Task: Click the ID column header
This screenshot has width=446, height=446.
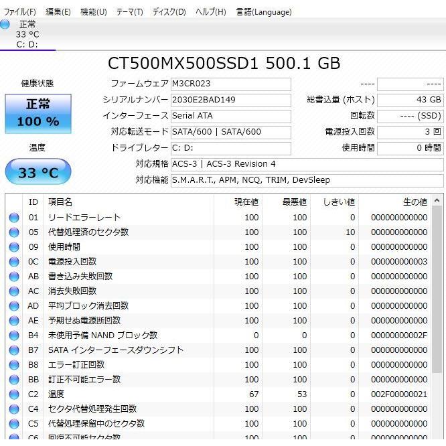Action: [33, 202]
